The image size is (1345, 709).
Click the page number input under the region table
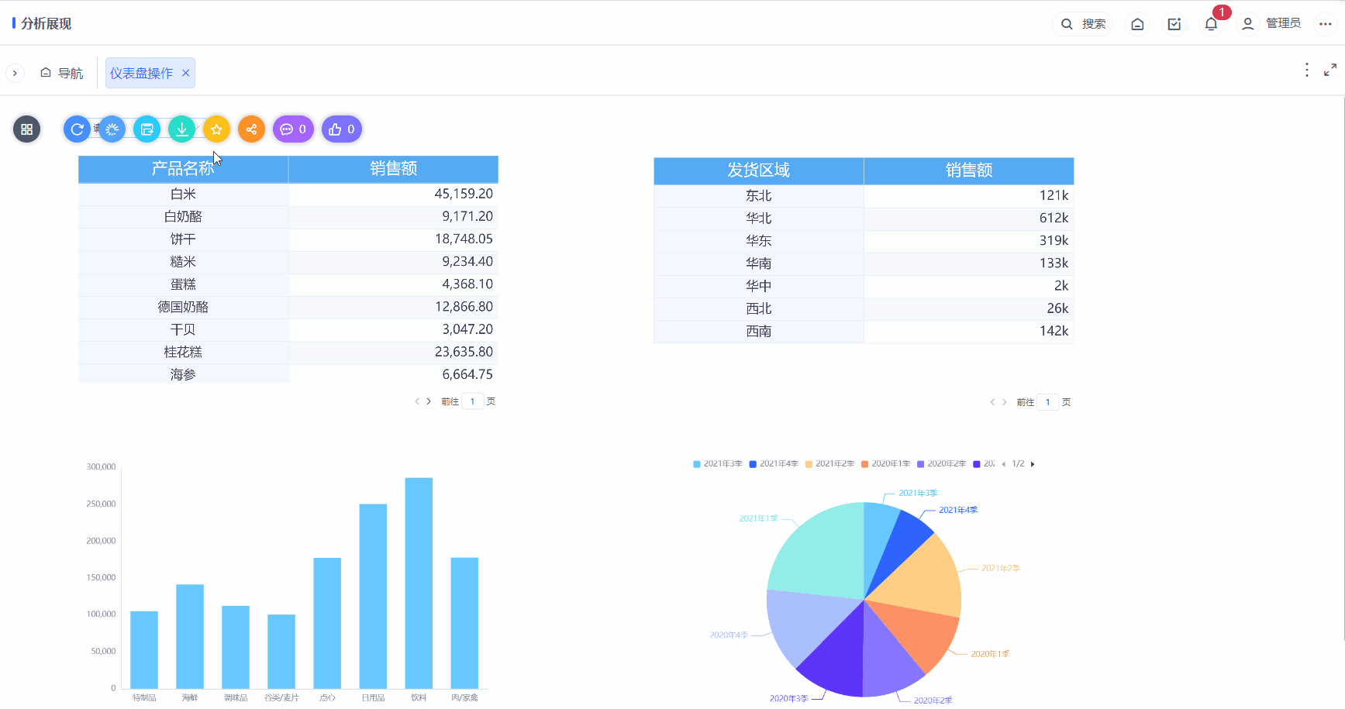tap(1048, 402)
